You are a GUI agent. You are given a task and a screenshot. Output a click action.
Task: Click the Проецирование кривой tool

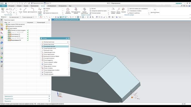(76, 11)
